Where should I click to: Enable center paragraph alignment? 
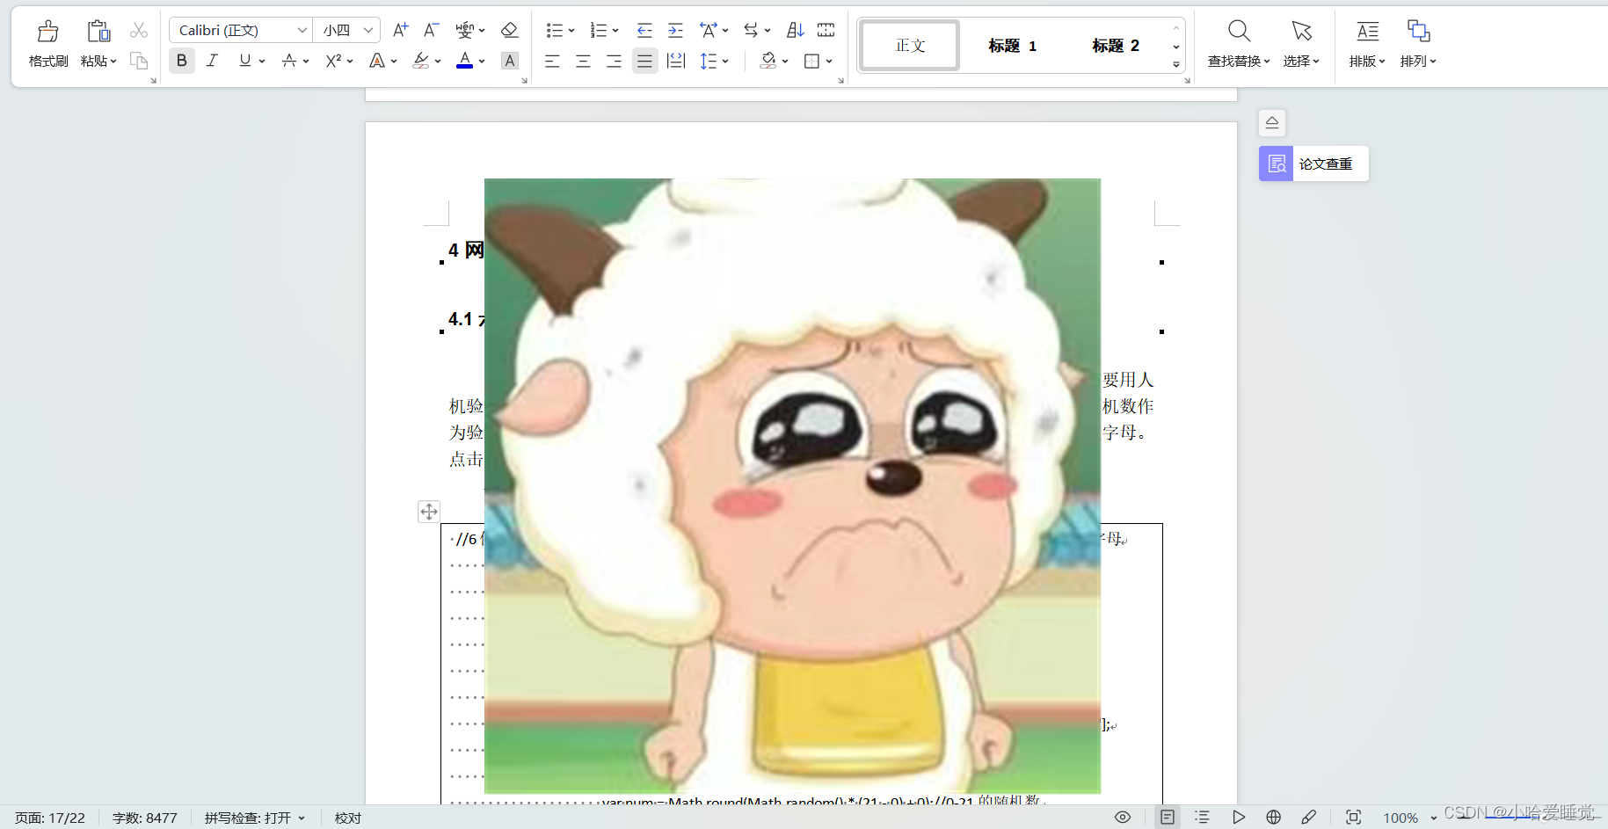coord(583,61)
